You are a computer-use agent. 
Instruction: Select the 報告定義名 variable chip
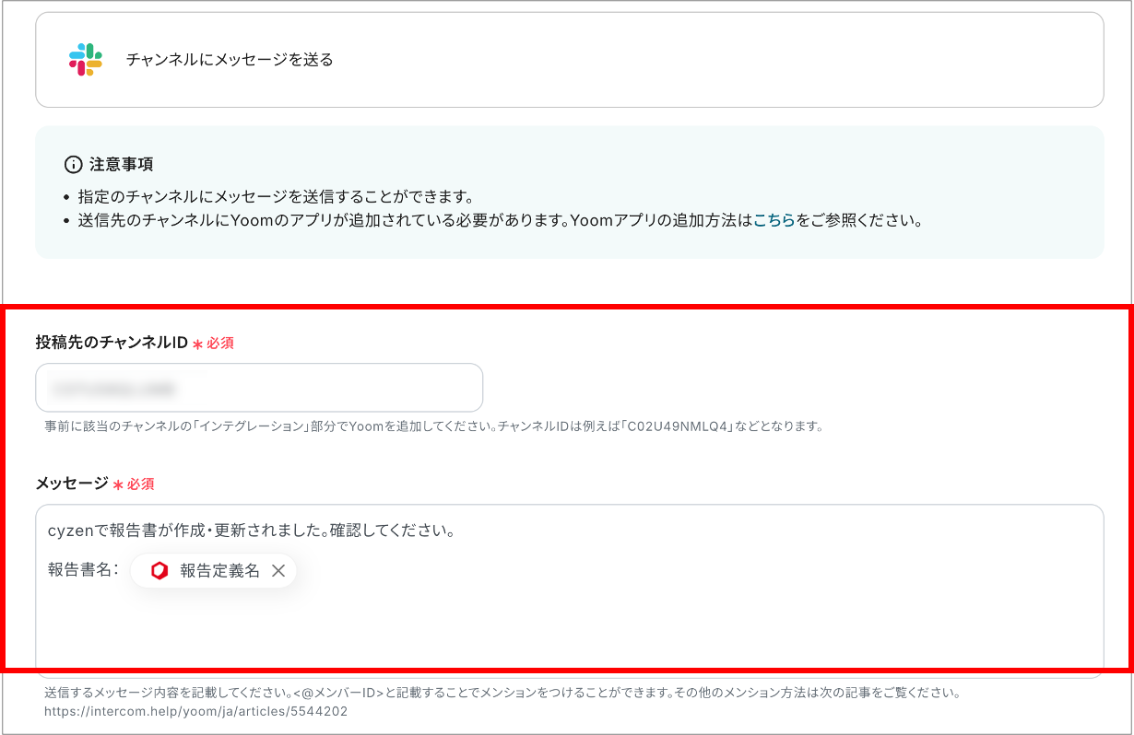click(x=214, y=571)
